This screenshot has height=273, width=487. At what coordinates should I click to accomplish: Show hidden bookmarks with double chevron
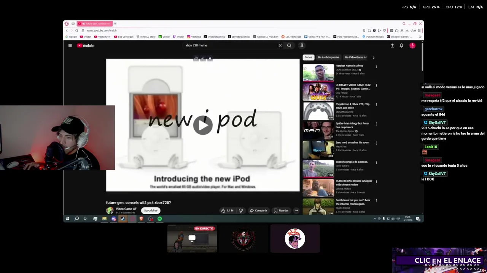click(x=420, y=37)
